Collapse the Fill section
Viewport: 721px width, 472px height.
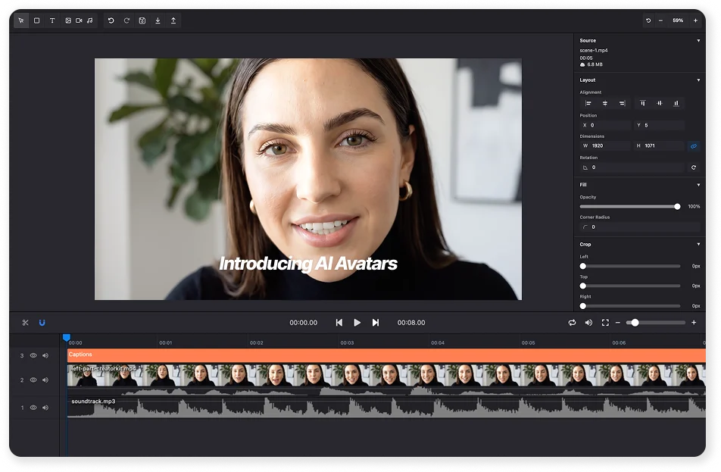point(698,184)
